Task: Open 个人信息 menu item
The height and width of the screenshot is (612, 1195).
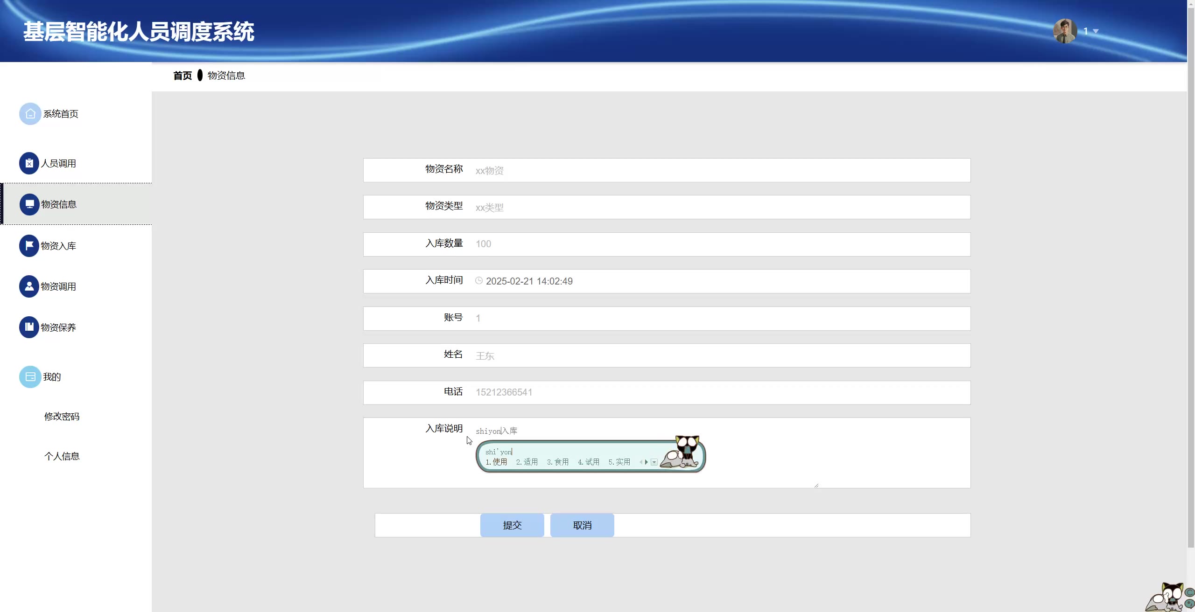Action: (x=62, y=456)
